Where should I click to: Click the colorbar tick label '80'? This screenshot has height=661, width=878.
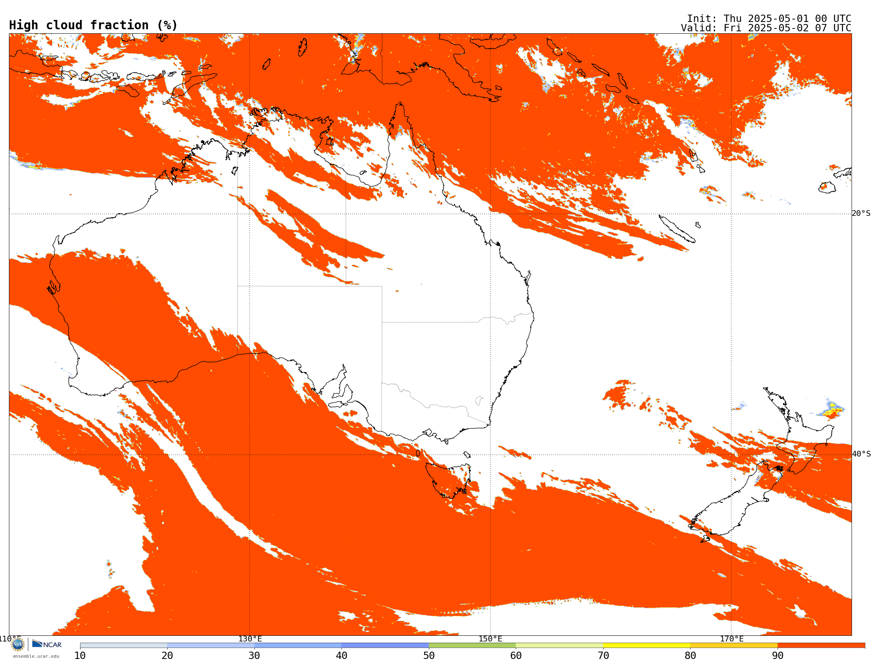pyautogui.click(x=690, y=656)
